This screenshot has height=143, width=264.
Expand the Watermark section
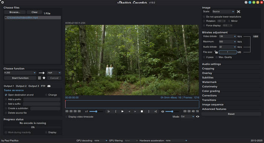point(209,82)
